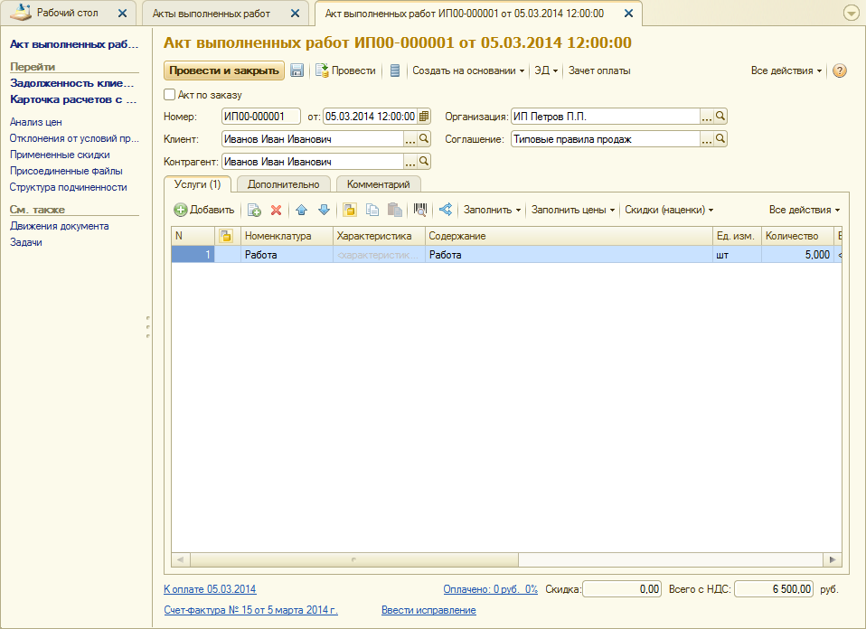Click the 'Номер' input field
The height and width of the screenshot is (629, 866).
pyautogui.click(x=260, y=117)
